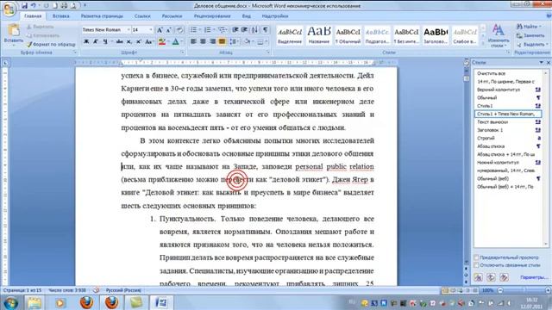Open the Рецензирование tab

(x=212, y=16)
